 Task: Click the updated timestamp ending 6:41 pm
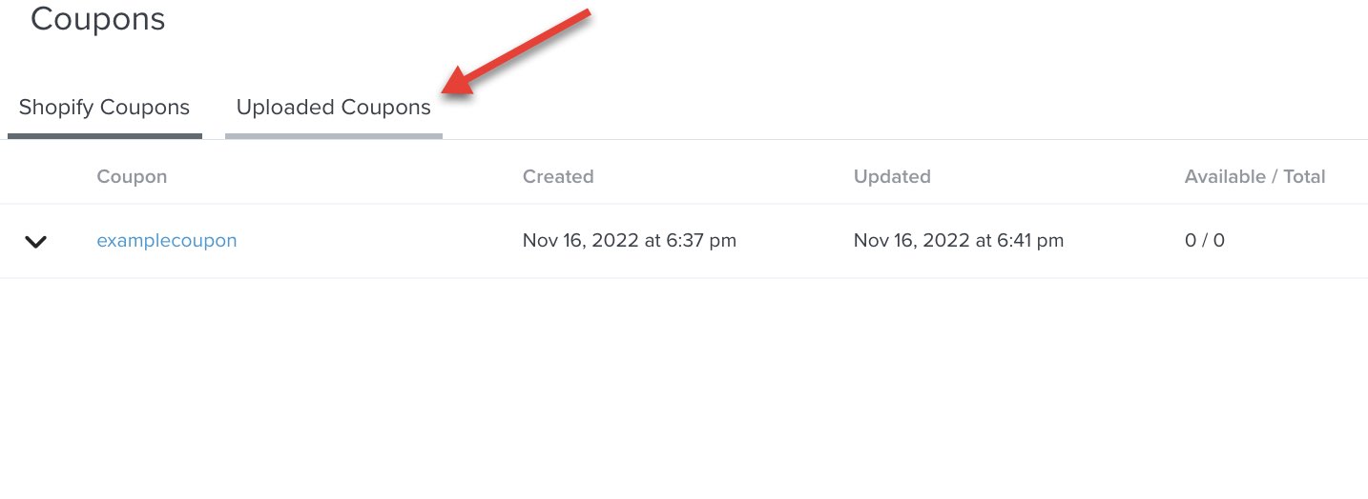[x=959, y=241]
